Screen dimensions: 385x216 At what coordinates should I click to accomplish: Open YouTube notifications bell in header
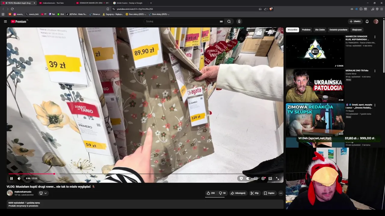367,22
